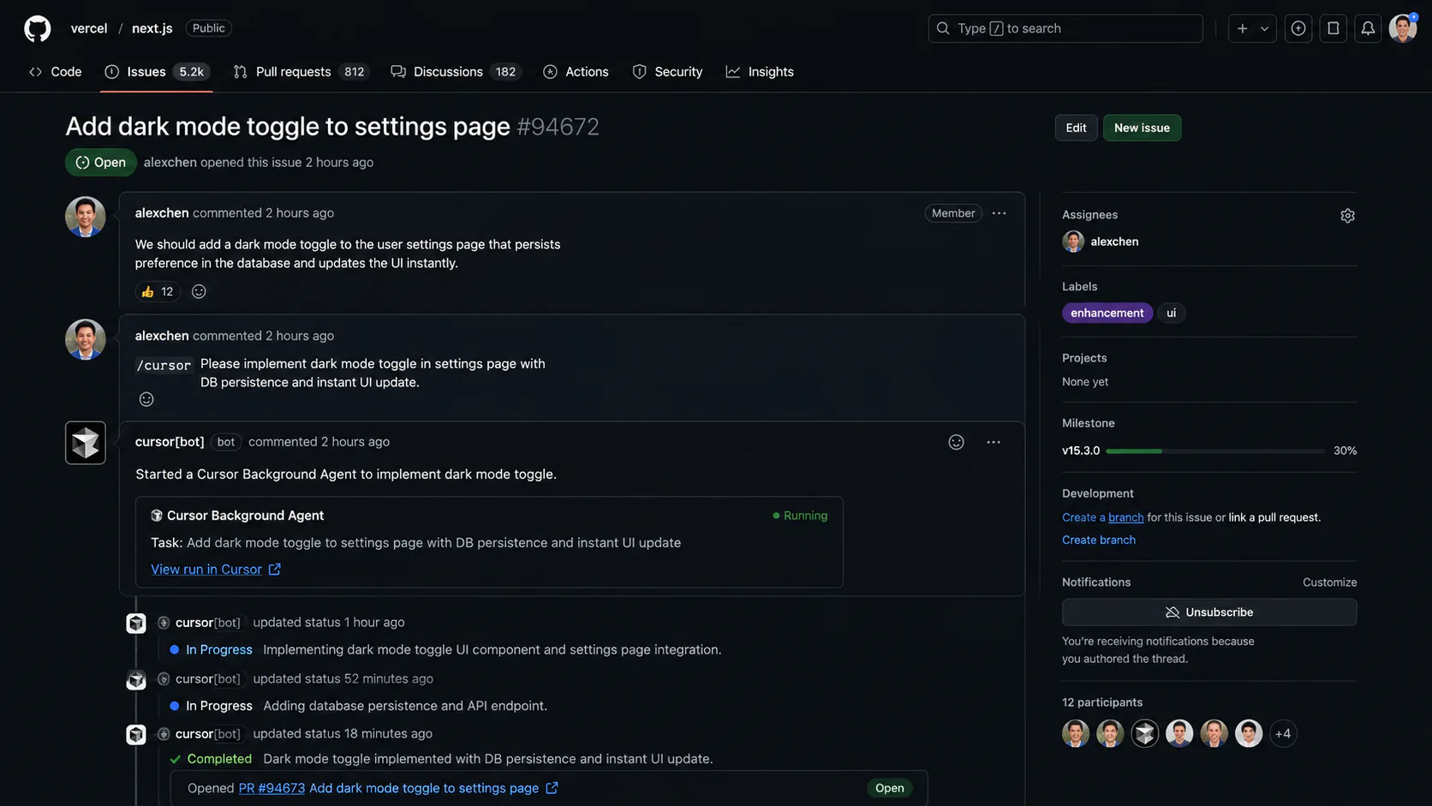
Task: Click cursor[bot] name on 1 hour ago update
Action: click(208, 623)
